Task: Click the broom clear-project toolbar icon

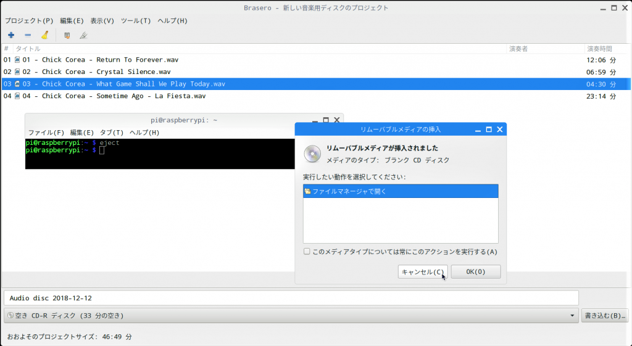Action: coord(44,35)
